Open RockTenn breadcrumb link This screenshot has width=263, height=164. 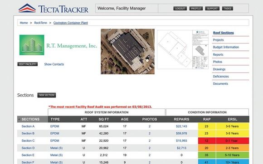pos(41,23)
